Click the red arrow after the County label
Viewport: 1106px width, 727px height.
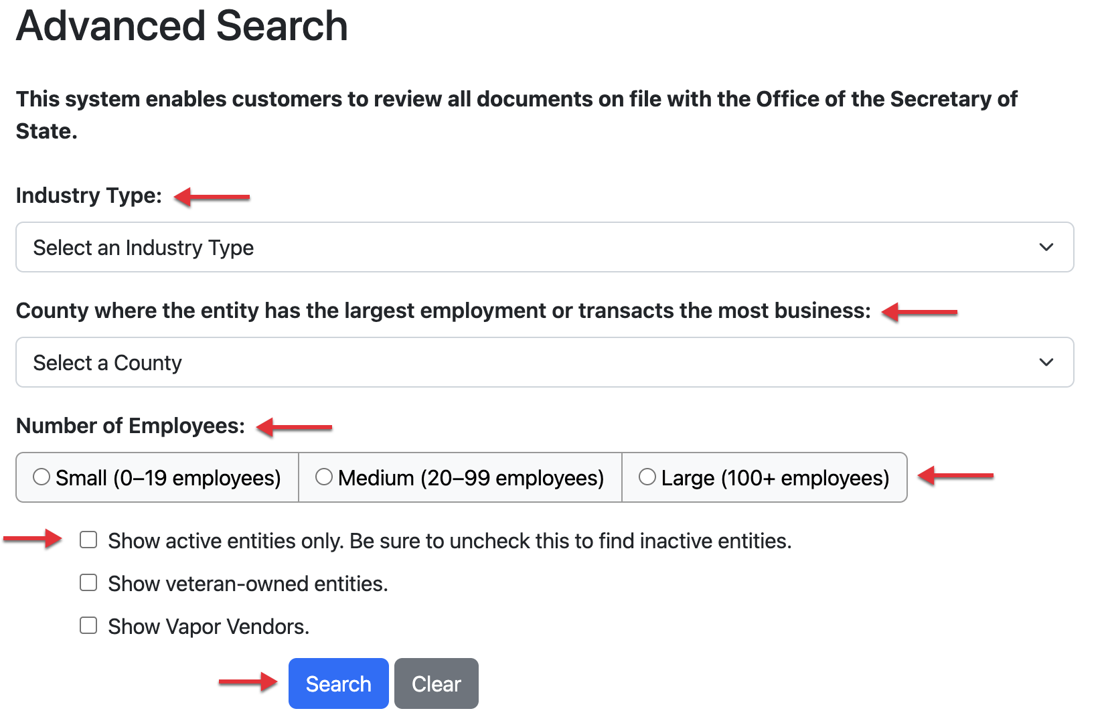click(919, 312)
